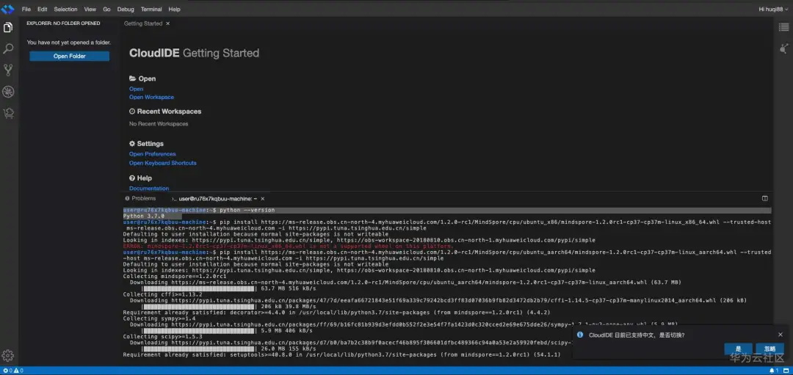793x375 pixels.
Task: Click the Open Workspace link
Action: 151,97
